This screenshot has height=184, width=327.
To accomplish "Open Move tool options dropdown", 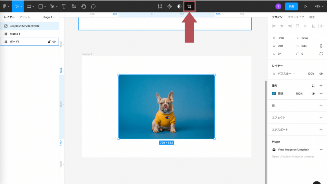I will [x=21, y=7].
